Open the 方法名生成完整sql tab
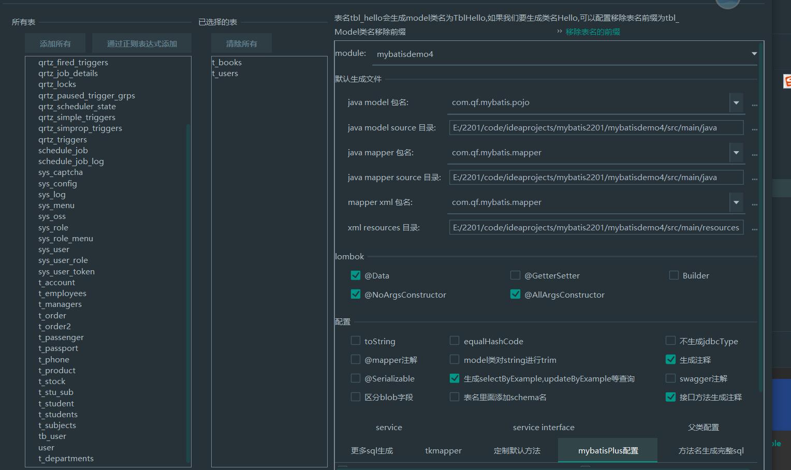This screenshot has height=470, width=791. 711,451
